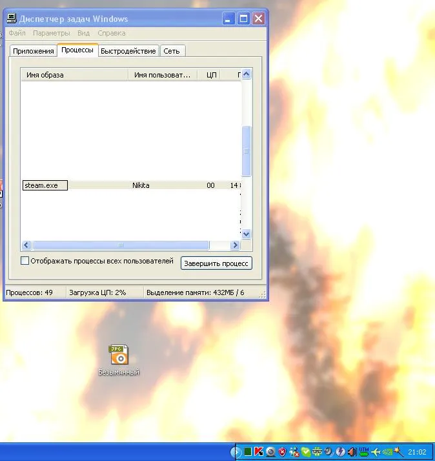Switch to the Приложения tab
The height and width of the screenshot is (461, 435).
(x=33, y=51)
